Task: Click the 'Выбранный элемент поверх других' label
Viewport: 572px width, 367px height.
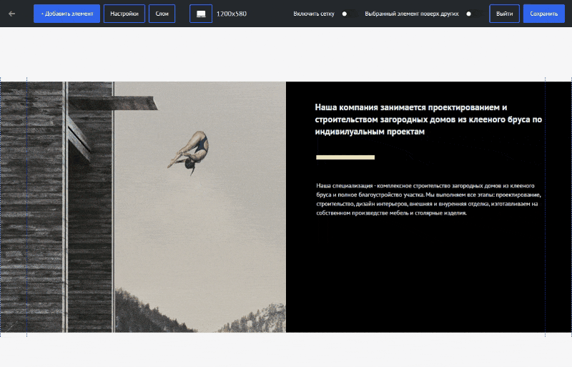Action: coord(411,14)
